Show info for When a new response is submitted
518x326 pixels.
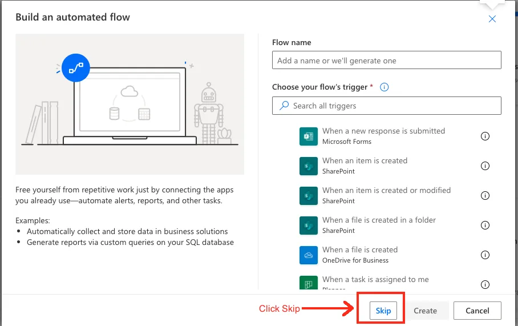485,136
